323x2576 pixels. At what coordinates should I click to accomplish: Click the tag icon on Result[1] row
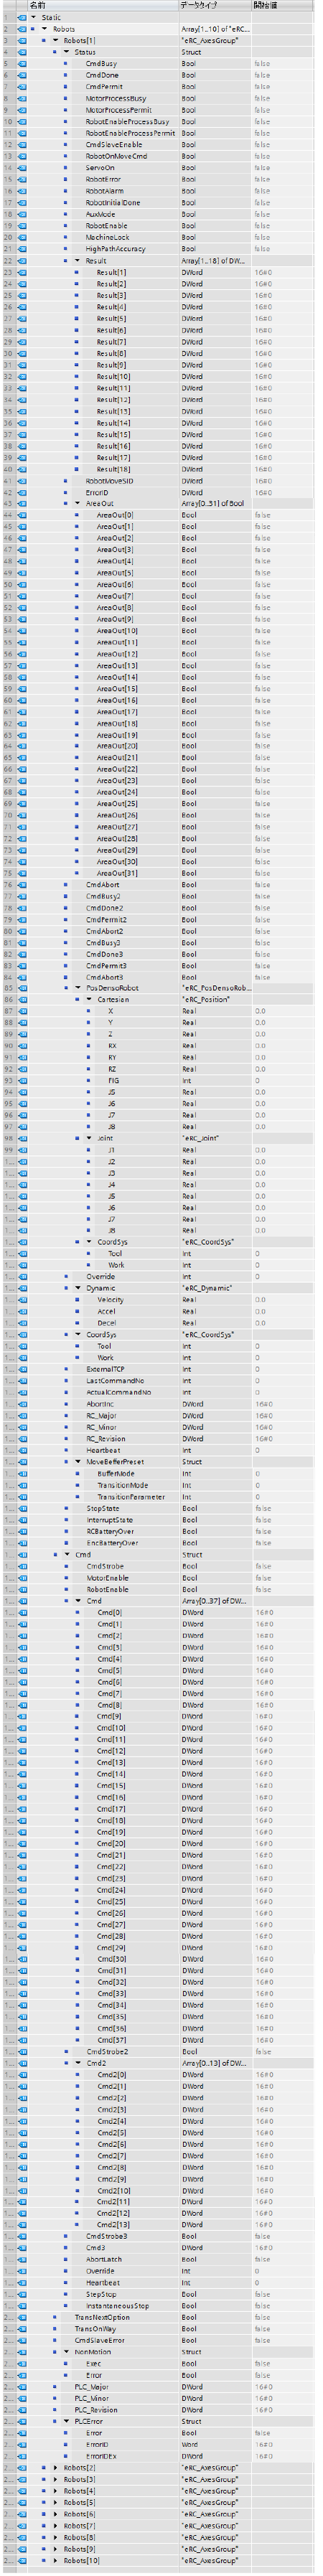pyautogui.click(x=22, y=272)
